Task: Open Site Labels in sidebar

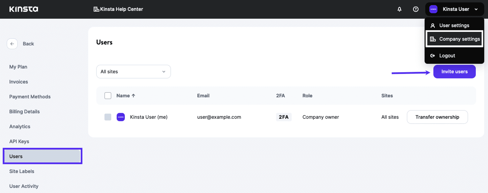Action: (x=22, y=171)
